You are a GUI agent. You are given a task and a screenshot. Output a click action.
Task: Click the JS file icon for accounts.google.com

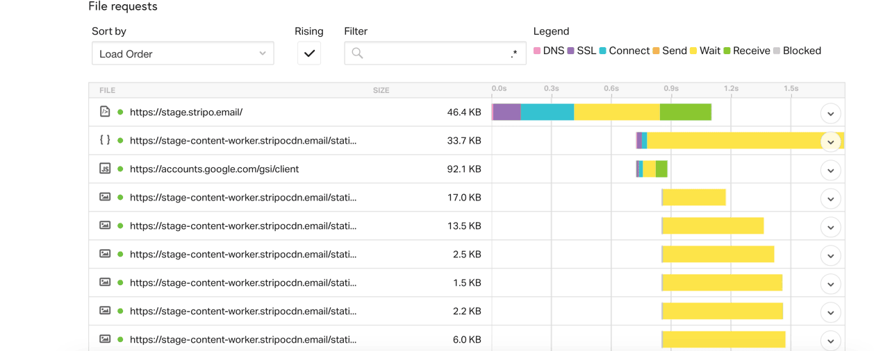coord(105,169)
